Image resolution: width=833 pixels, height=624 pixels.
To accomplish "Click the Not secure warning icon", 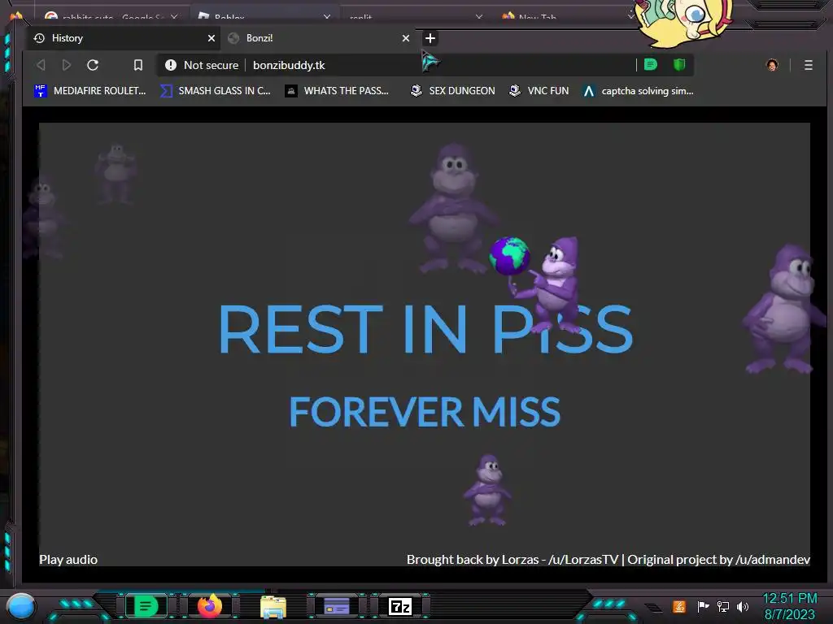I will point(171,65).
